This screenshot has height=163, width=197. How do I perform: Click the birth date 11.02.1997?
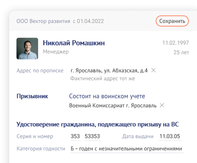tap(175, 43)
